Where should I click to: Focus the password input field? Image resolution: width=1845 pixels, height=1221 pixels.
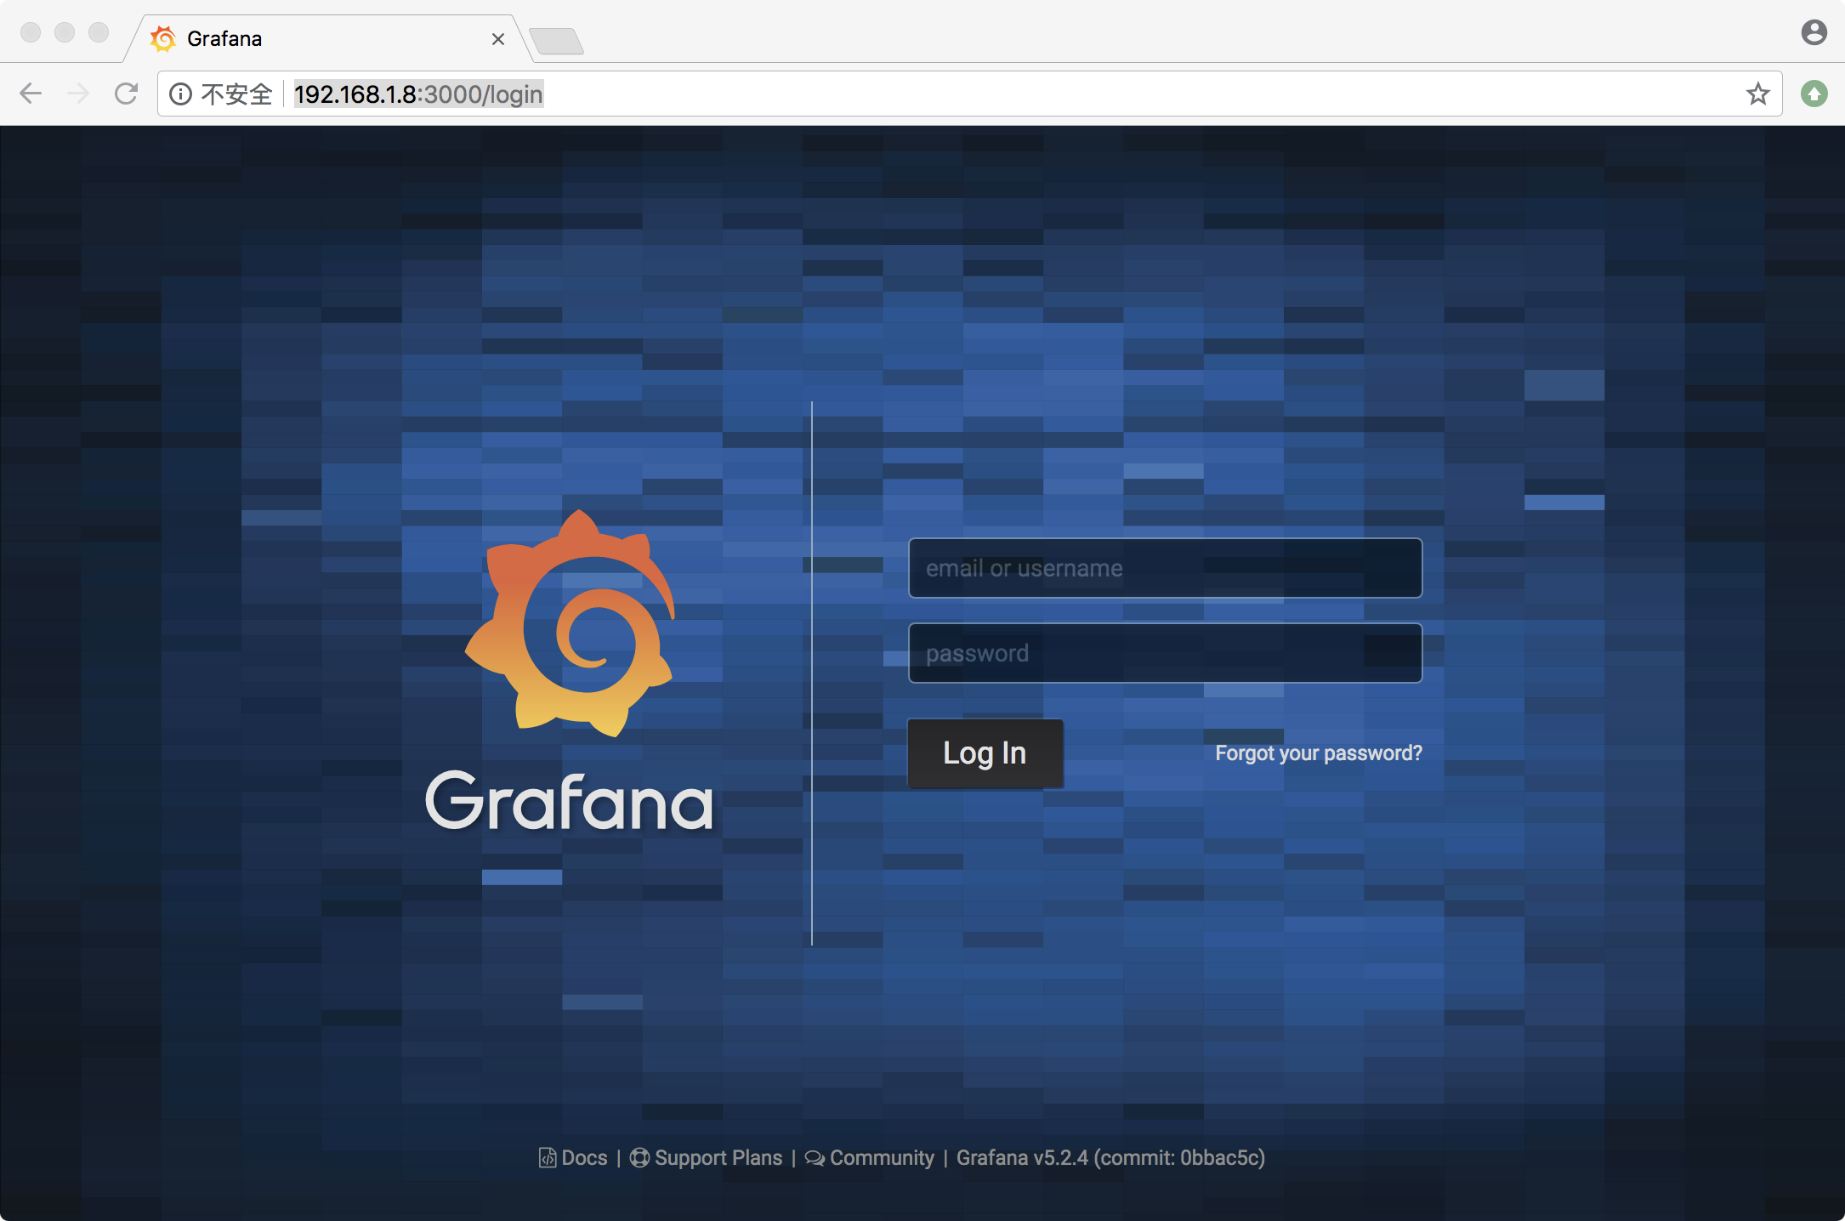(x=1165, y=653)
